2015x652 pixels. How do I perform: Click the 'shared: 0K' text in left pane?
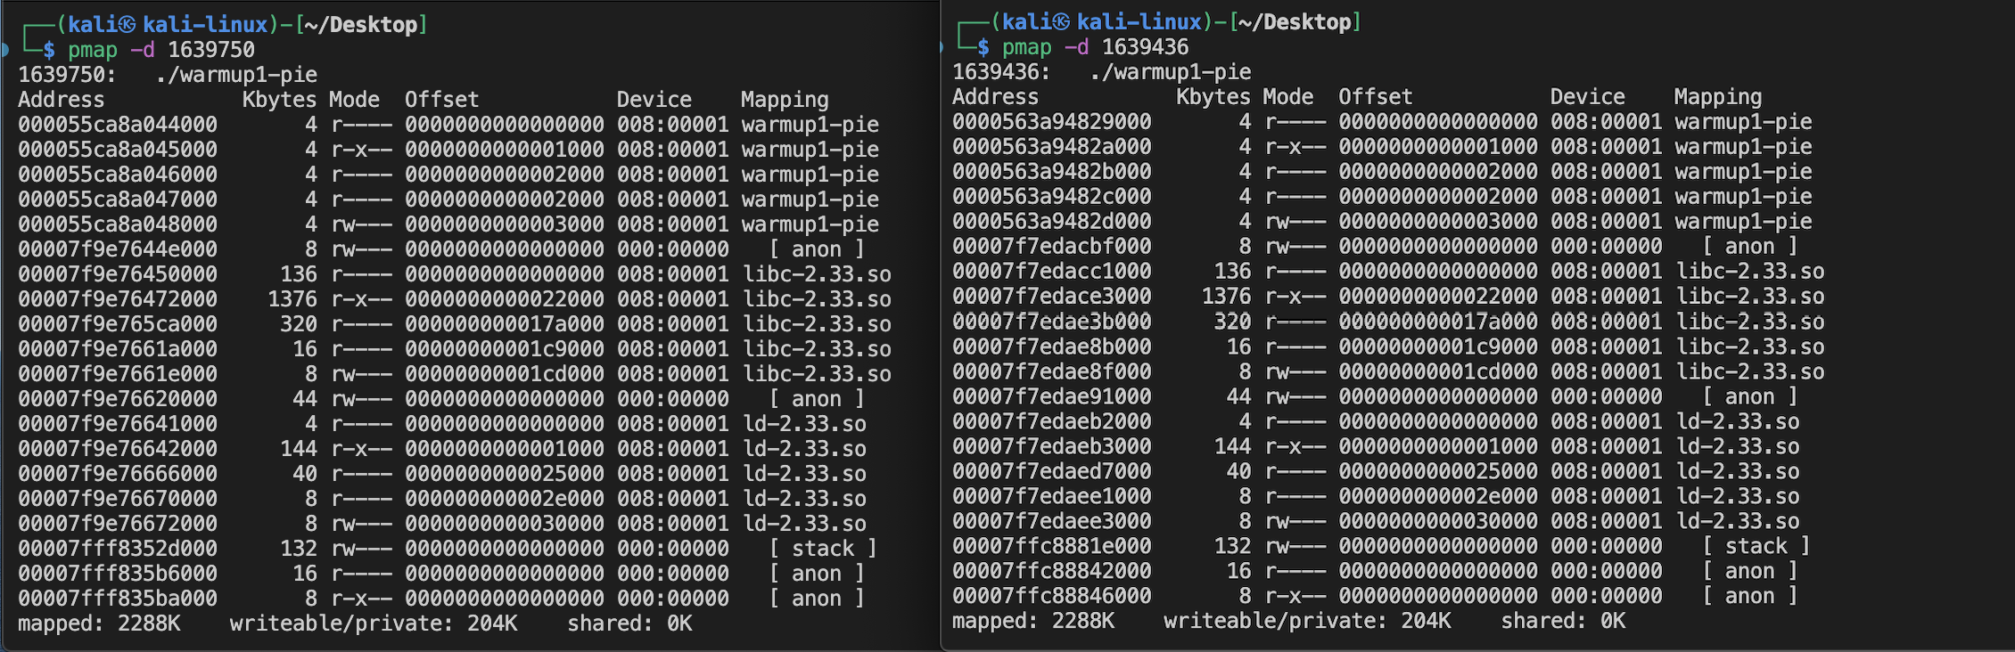pos(629,623)
